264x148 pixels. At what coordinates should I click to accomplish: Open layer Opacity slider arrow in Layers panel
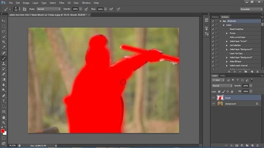click(x=251, y=86)
